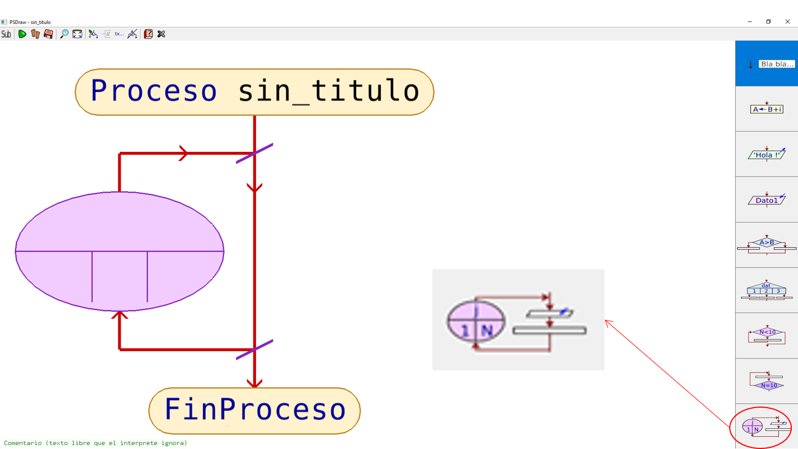The width and height of the screenshot is (798, 449).
Task: Open PSDraw help with the question mark book icon
Action: [148, 34]
